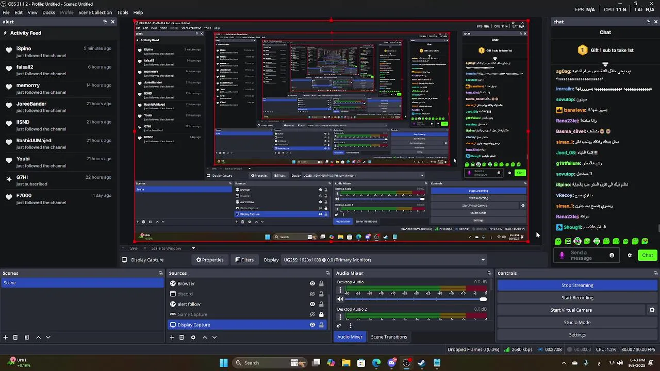Open emoji picker in chat input
The height and width of the screenshot is (371, 660).
612,255
